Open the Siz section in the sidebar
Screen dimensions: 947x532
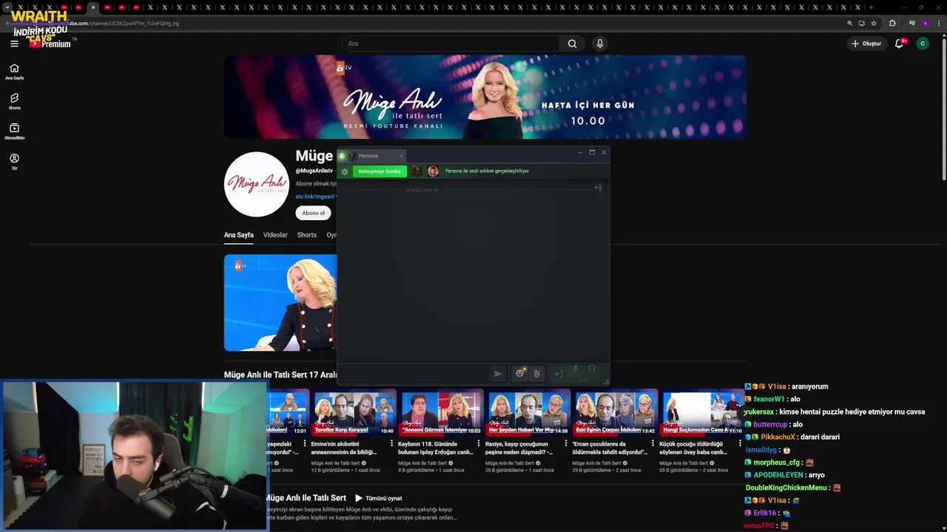pos(14,162)
